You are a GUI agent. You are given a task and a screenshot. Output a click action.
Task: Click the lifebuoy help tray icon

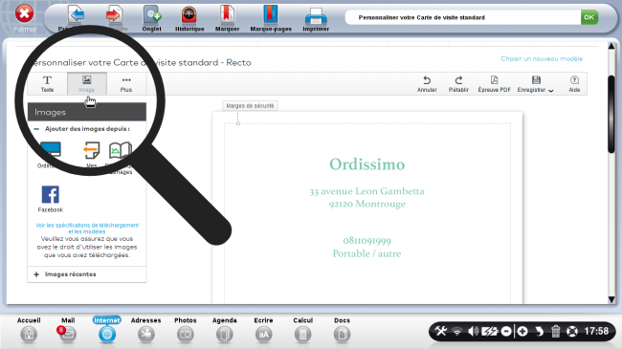coord(572,331)
